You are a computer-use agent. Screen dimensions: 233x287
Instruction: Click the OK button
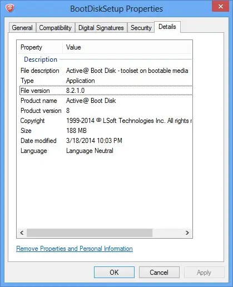[x=114, y=272]
